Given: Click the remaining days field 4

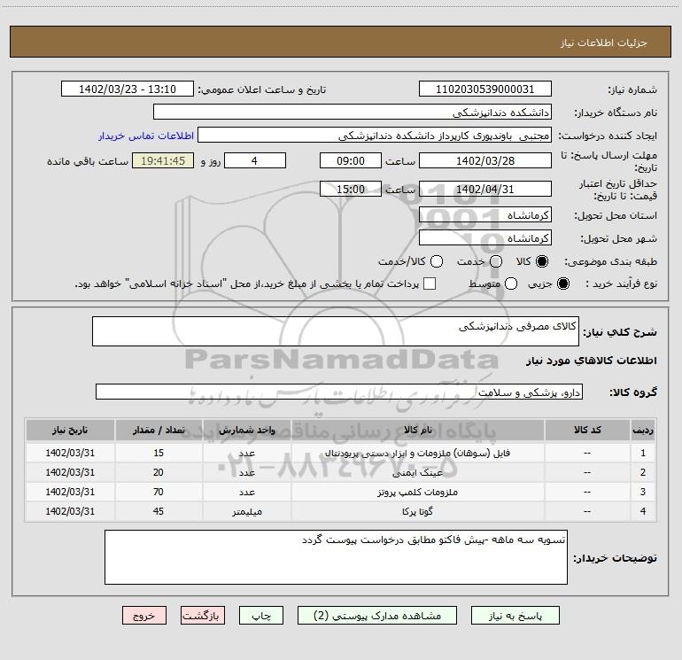Looking at the screenshot, I should (255, 160).
